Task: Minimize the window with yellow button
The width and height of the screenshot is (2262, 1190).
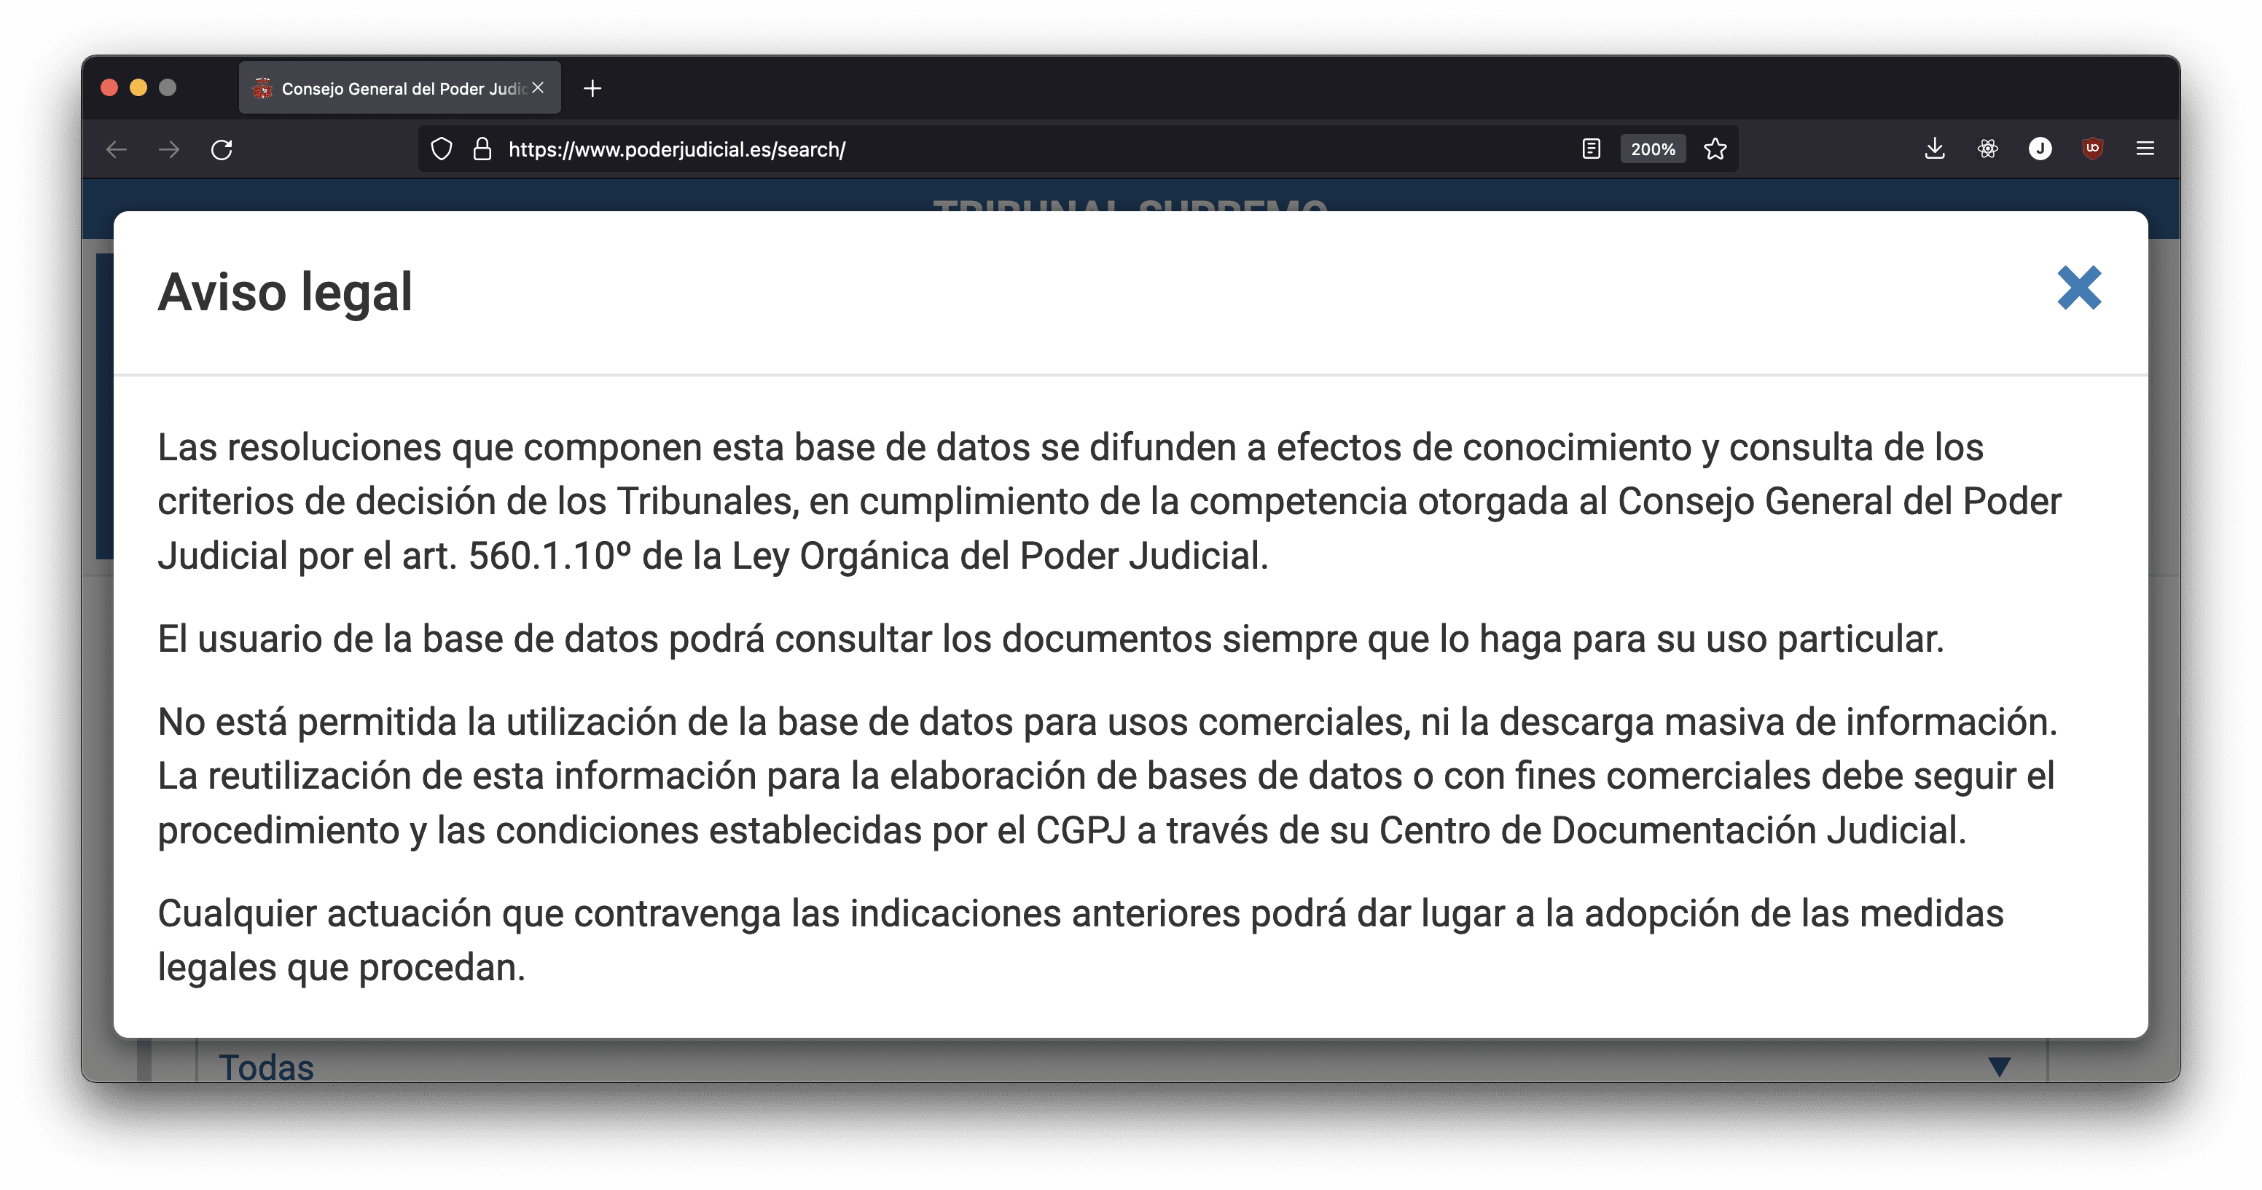Action: coord(138,88)
